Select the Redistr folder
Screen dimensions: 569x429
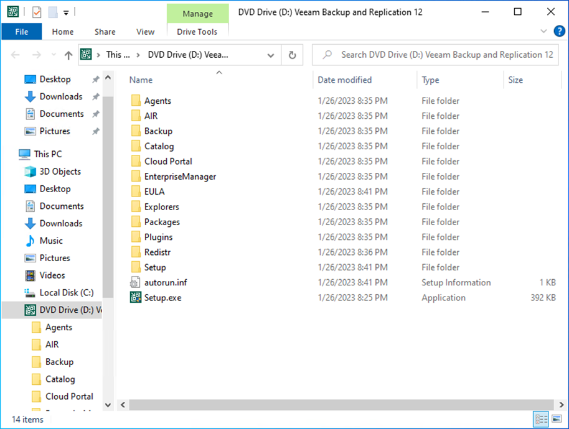click(x=157, y=252)
